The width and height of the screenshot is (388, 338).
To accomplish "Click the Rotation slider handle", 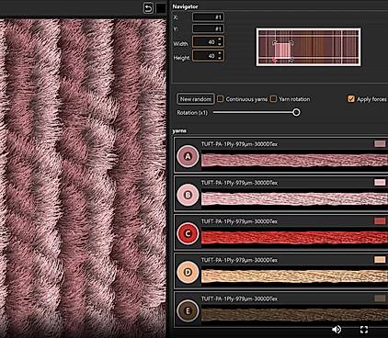I will (x=296, y=112).
